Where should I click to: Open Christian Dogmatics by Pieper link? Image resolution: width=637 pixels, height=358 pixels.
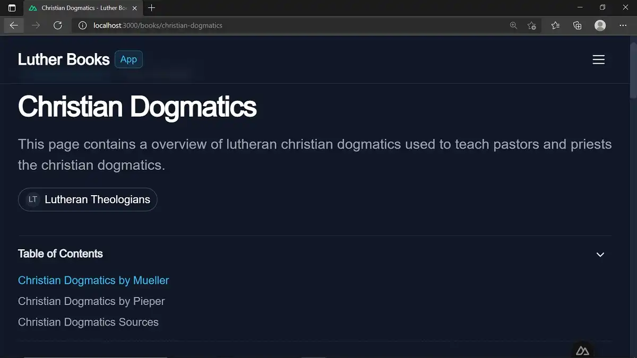coord(91,301)
